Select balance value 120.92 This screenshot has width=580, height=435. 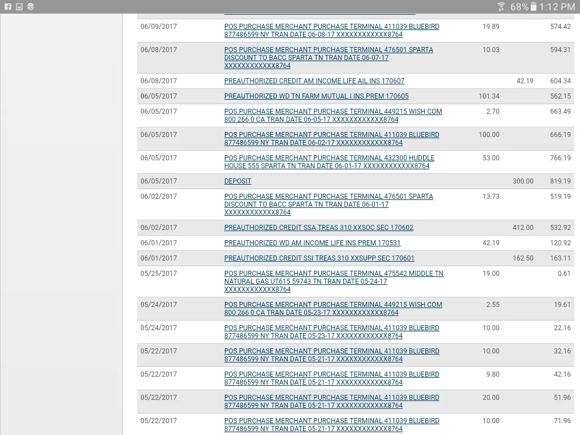point(560,243)
